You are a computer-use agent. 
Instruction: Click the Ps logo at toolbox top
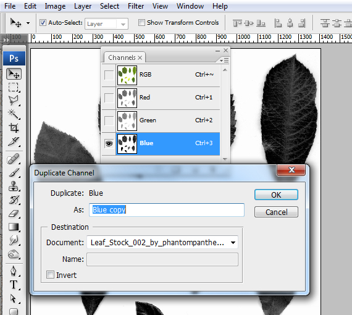coord(14,59)
